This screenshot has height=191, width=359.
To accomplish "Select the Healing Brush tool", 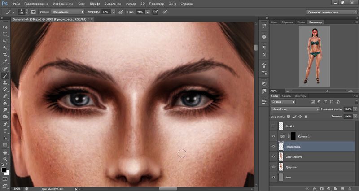I will [x=5, y=69].
